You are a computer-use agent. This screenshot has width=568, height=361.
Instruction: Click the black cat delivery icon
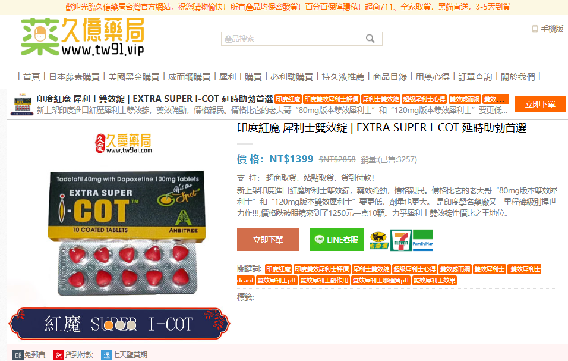click(x=378, y=240)
